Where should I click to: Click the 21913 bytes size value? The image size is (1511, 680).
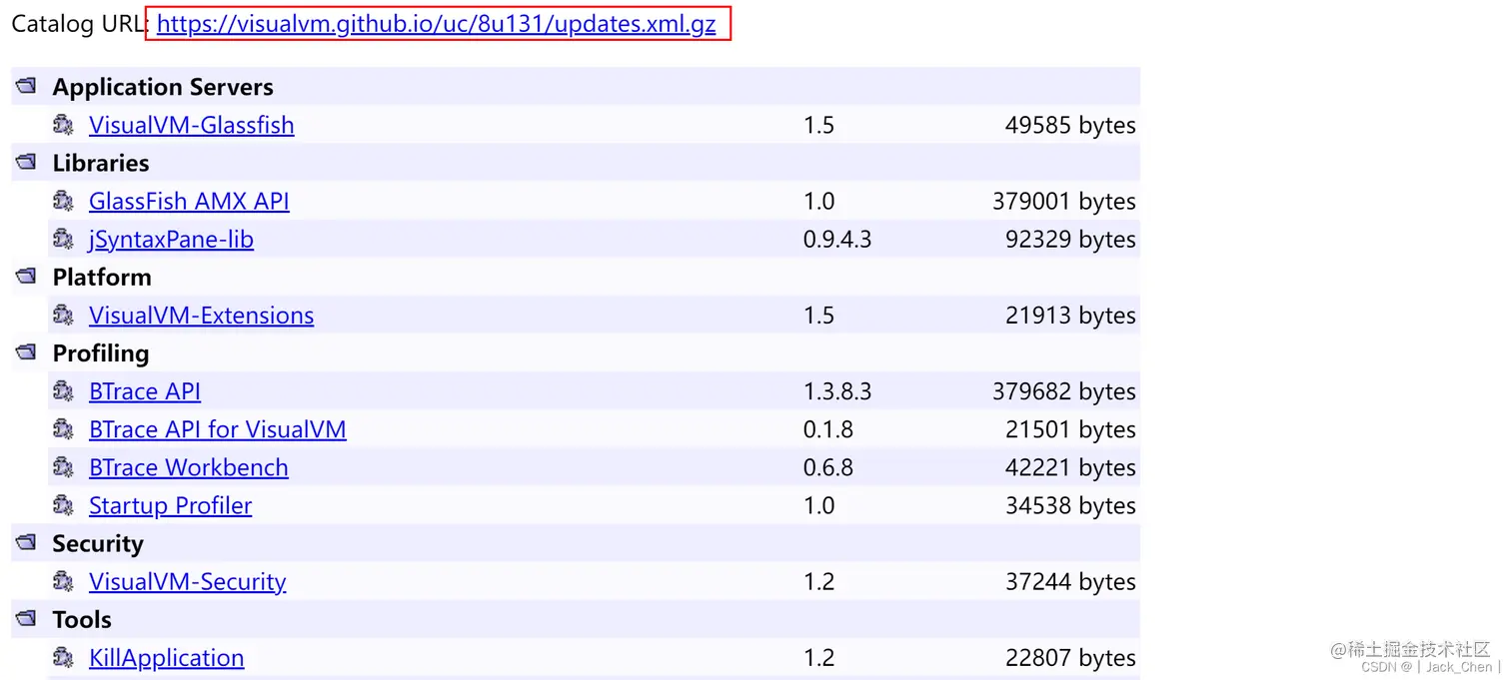coord(1070,316)
